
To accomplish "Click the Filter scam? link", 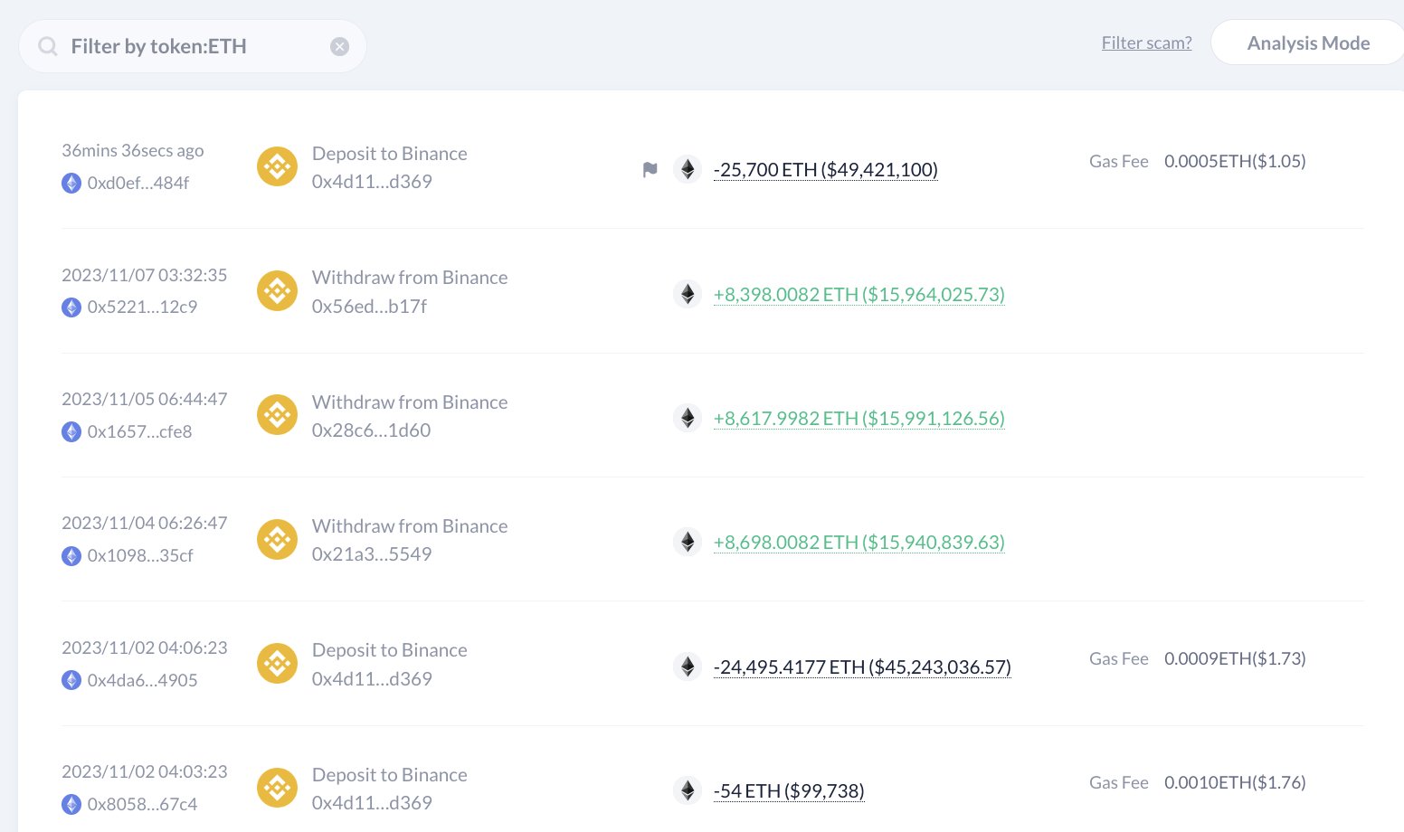I will (x=1146, y=43).
